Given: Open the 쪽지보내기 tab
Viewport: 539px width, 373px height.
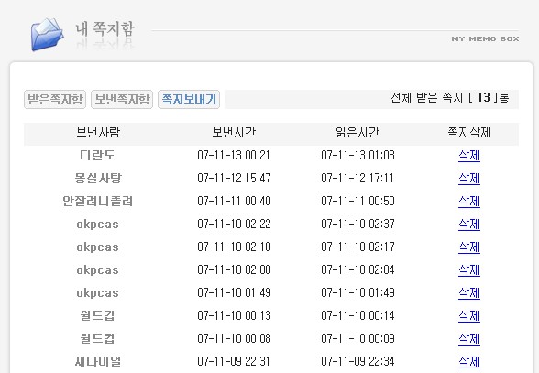Looking at the screenshot, I should (189, 99).
